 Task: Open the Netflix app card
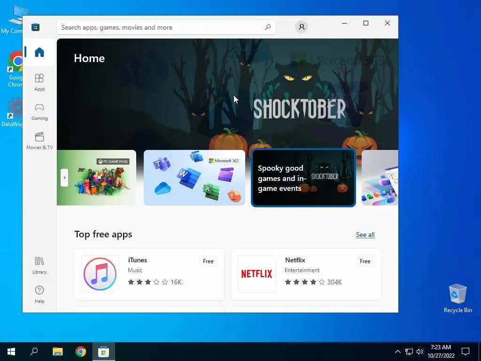pos(306,274)
